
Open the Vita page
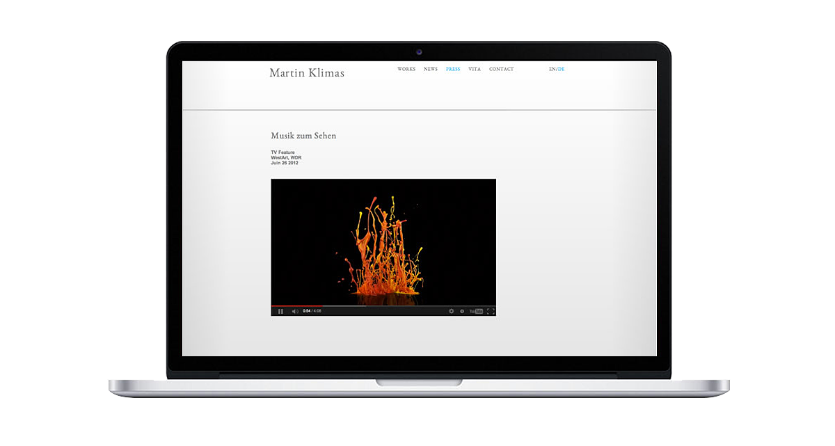475,70
